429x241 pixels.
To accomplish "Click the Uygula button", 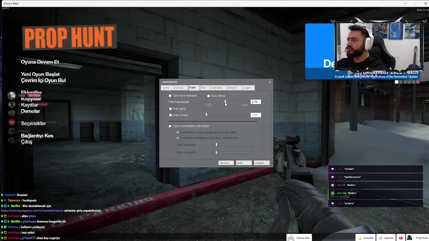I will tap(261, 163).
